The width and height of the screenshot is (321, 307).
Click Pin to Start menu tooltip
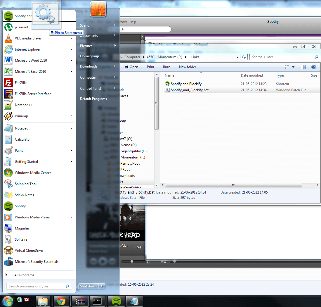coord(66,32)
